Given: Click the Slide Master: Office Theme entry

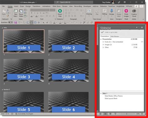Looking at the screenshot, I should point(114,96).
